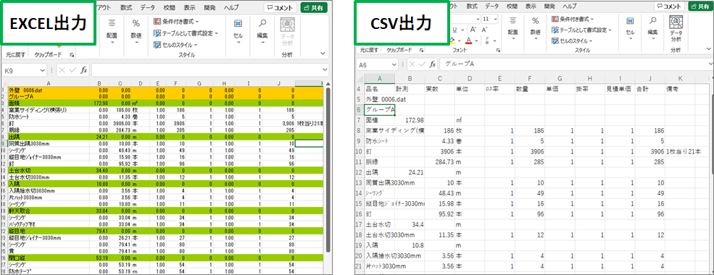Click fx insert function in EXCEL出力 window

tap(84, 70)
